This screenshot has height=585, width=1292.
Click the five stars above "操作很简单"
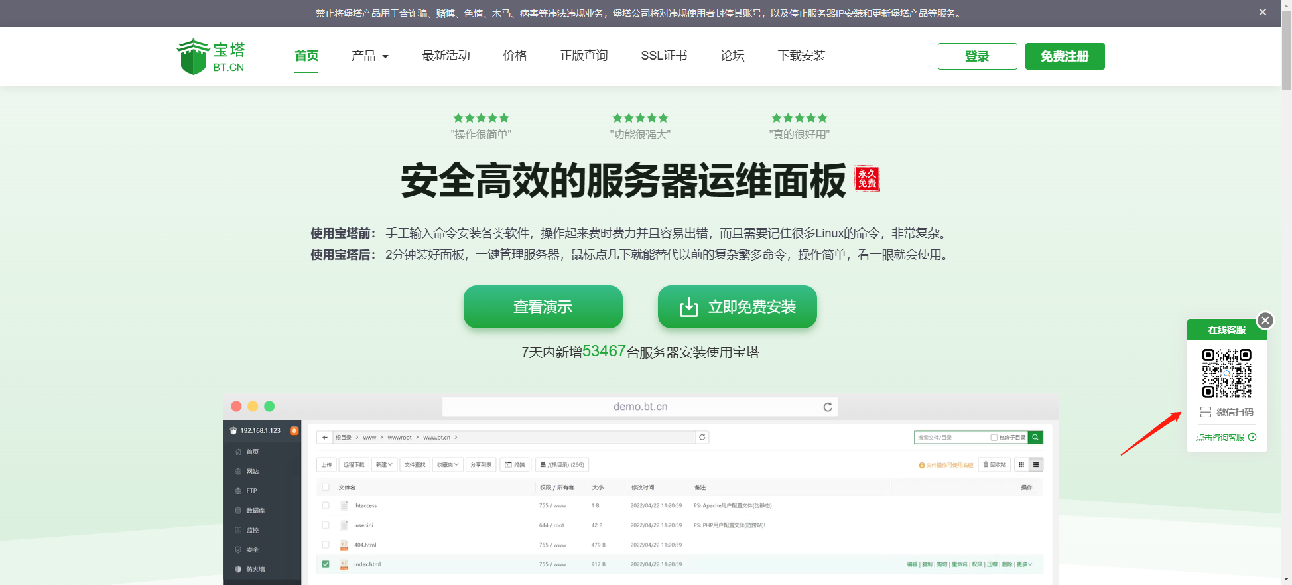click(481, 118)
